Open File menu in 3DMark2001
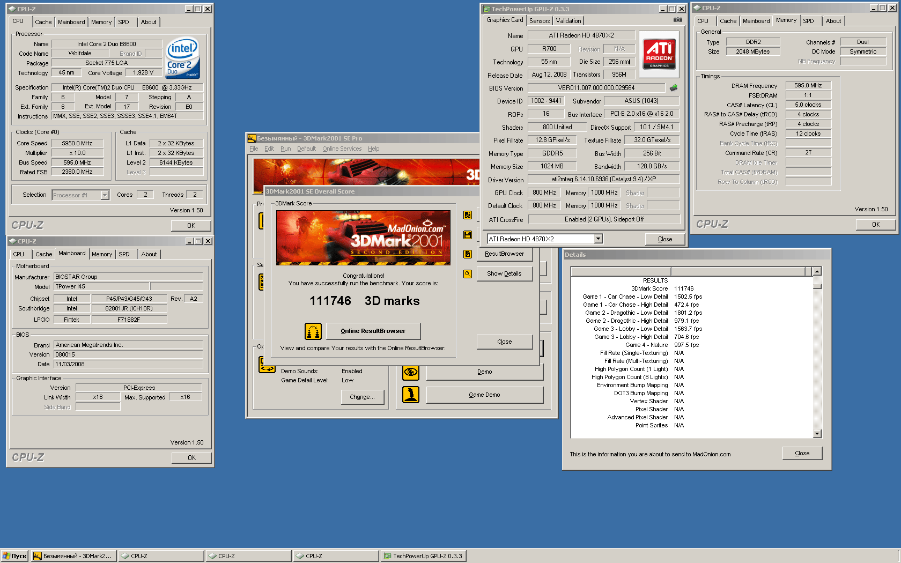 pyautogui.click(x=254, y=149)
